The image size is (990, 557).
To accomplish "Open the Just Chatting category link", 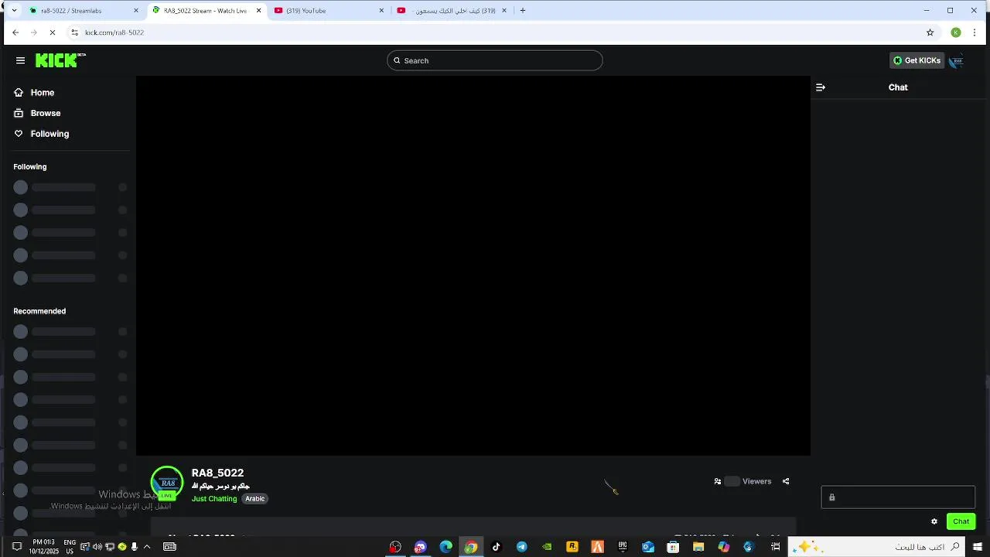I will tap(214, 499).
